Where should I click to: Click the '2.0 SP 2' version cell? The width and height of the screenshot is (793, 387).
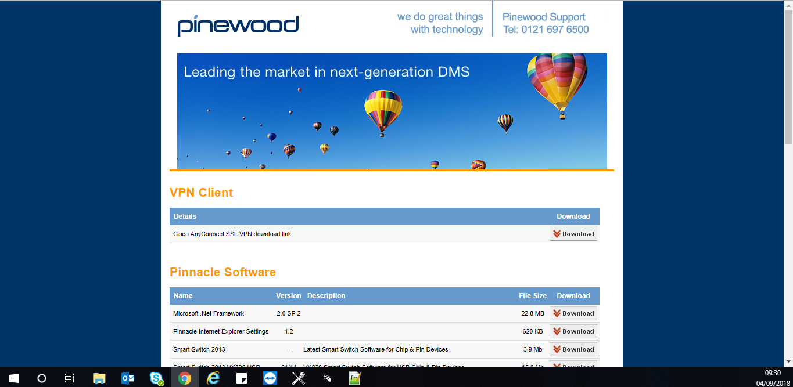tap(288, 314)
